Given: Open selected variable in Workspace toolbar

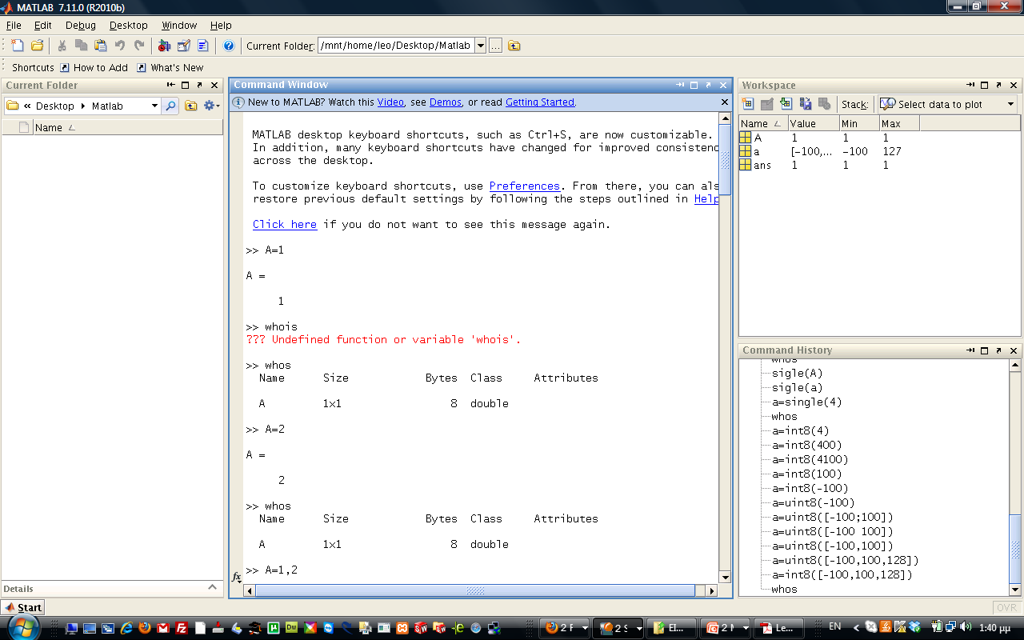Looking at the screenshot, I should (x=767, y=104).
